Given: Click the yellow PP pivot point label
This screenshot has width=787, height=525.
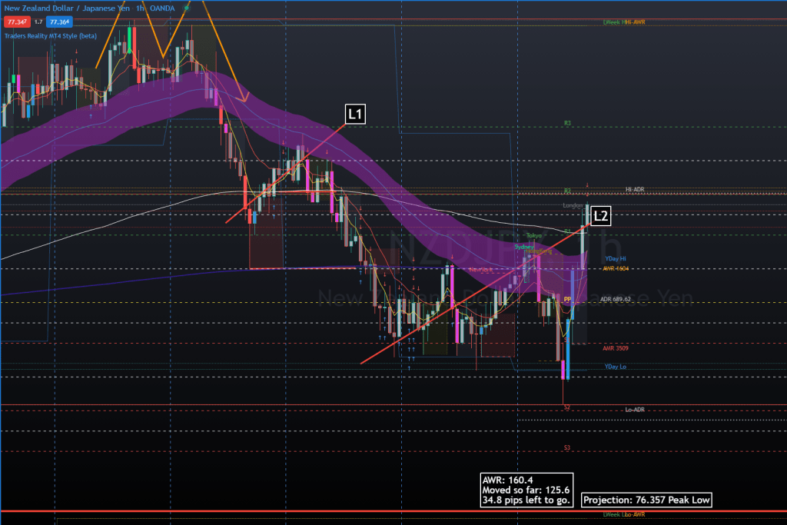Looking at the screenshot, I should click(568, 299).
